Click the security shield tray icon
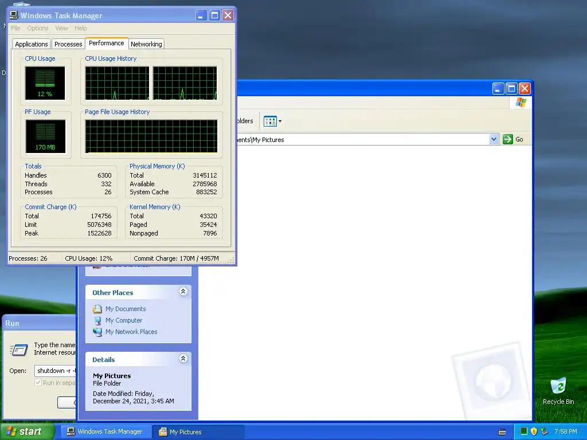The width and height of the screenshot is (587, 440). pyautogui.click(x=534, y=431)
